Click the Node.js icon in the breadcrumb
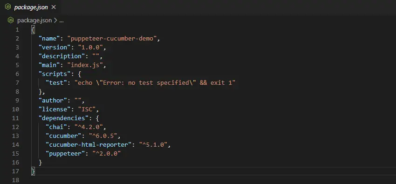The image size is (396, 184). pos(11,20)
